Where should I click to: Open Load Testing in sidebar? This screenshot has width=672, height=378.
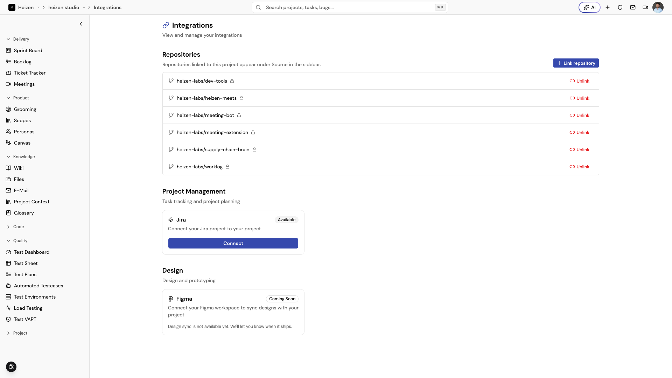tap(28, 308)
